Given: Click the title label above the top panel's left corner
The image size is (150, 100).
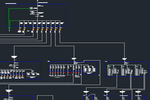Looking at the screenshot, I should (11, 3).
